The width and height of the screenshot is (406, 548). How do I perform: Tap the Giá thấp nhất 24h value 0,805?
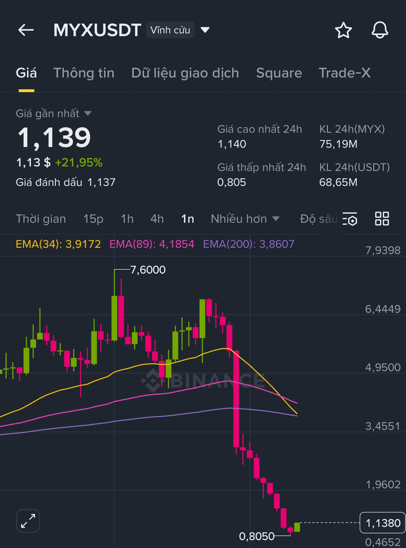point(232,182)
